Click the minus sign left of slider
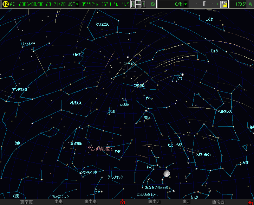254x205 pixels. click(x=191, y=4)
